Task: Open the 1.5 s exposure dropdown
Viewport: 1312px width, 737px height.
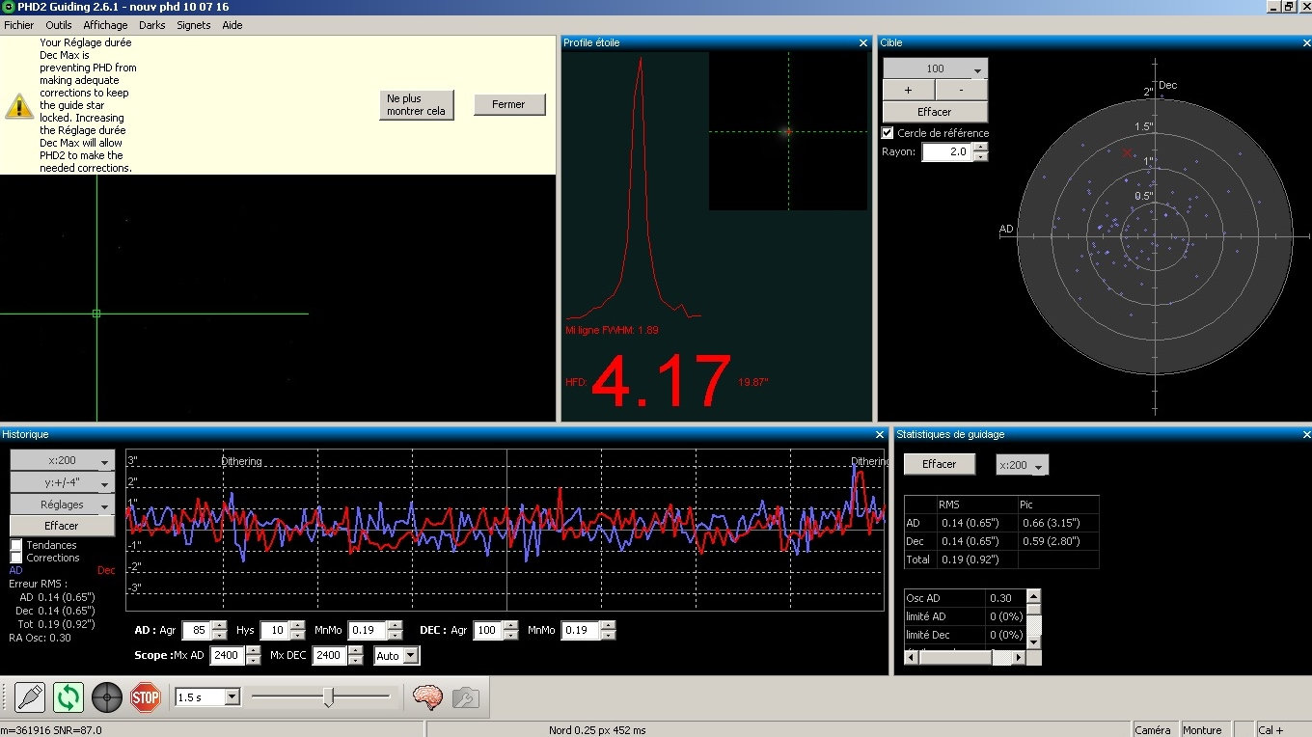Action: [232, 696]
